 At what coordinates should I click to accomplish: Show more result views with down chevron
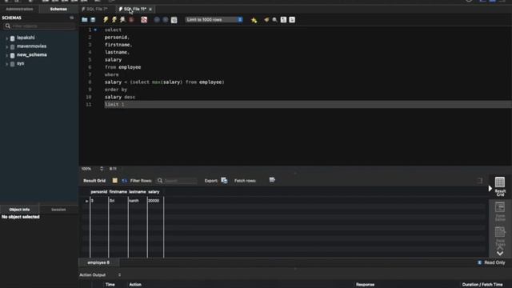pos(500,253)
